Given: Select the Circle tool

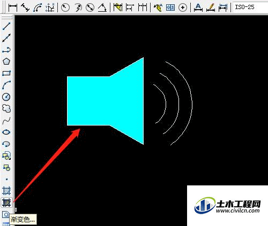Looking at the screenshot, I should (6, 97).
